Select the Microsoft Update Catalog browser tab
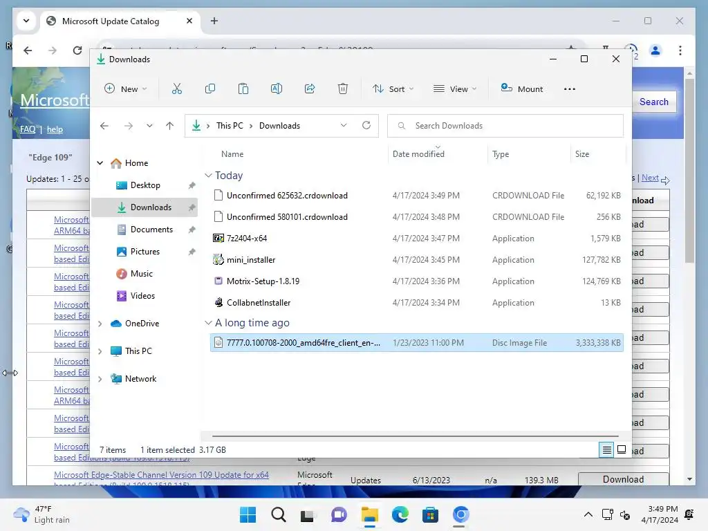Viewport: 708px width, 531px height. 121,21
